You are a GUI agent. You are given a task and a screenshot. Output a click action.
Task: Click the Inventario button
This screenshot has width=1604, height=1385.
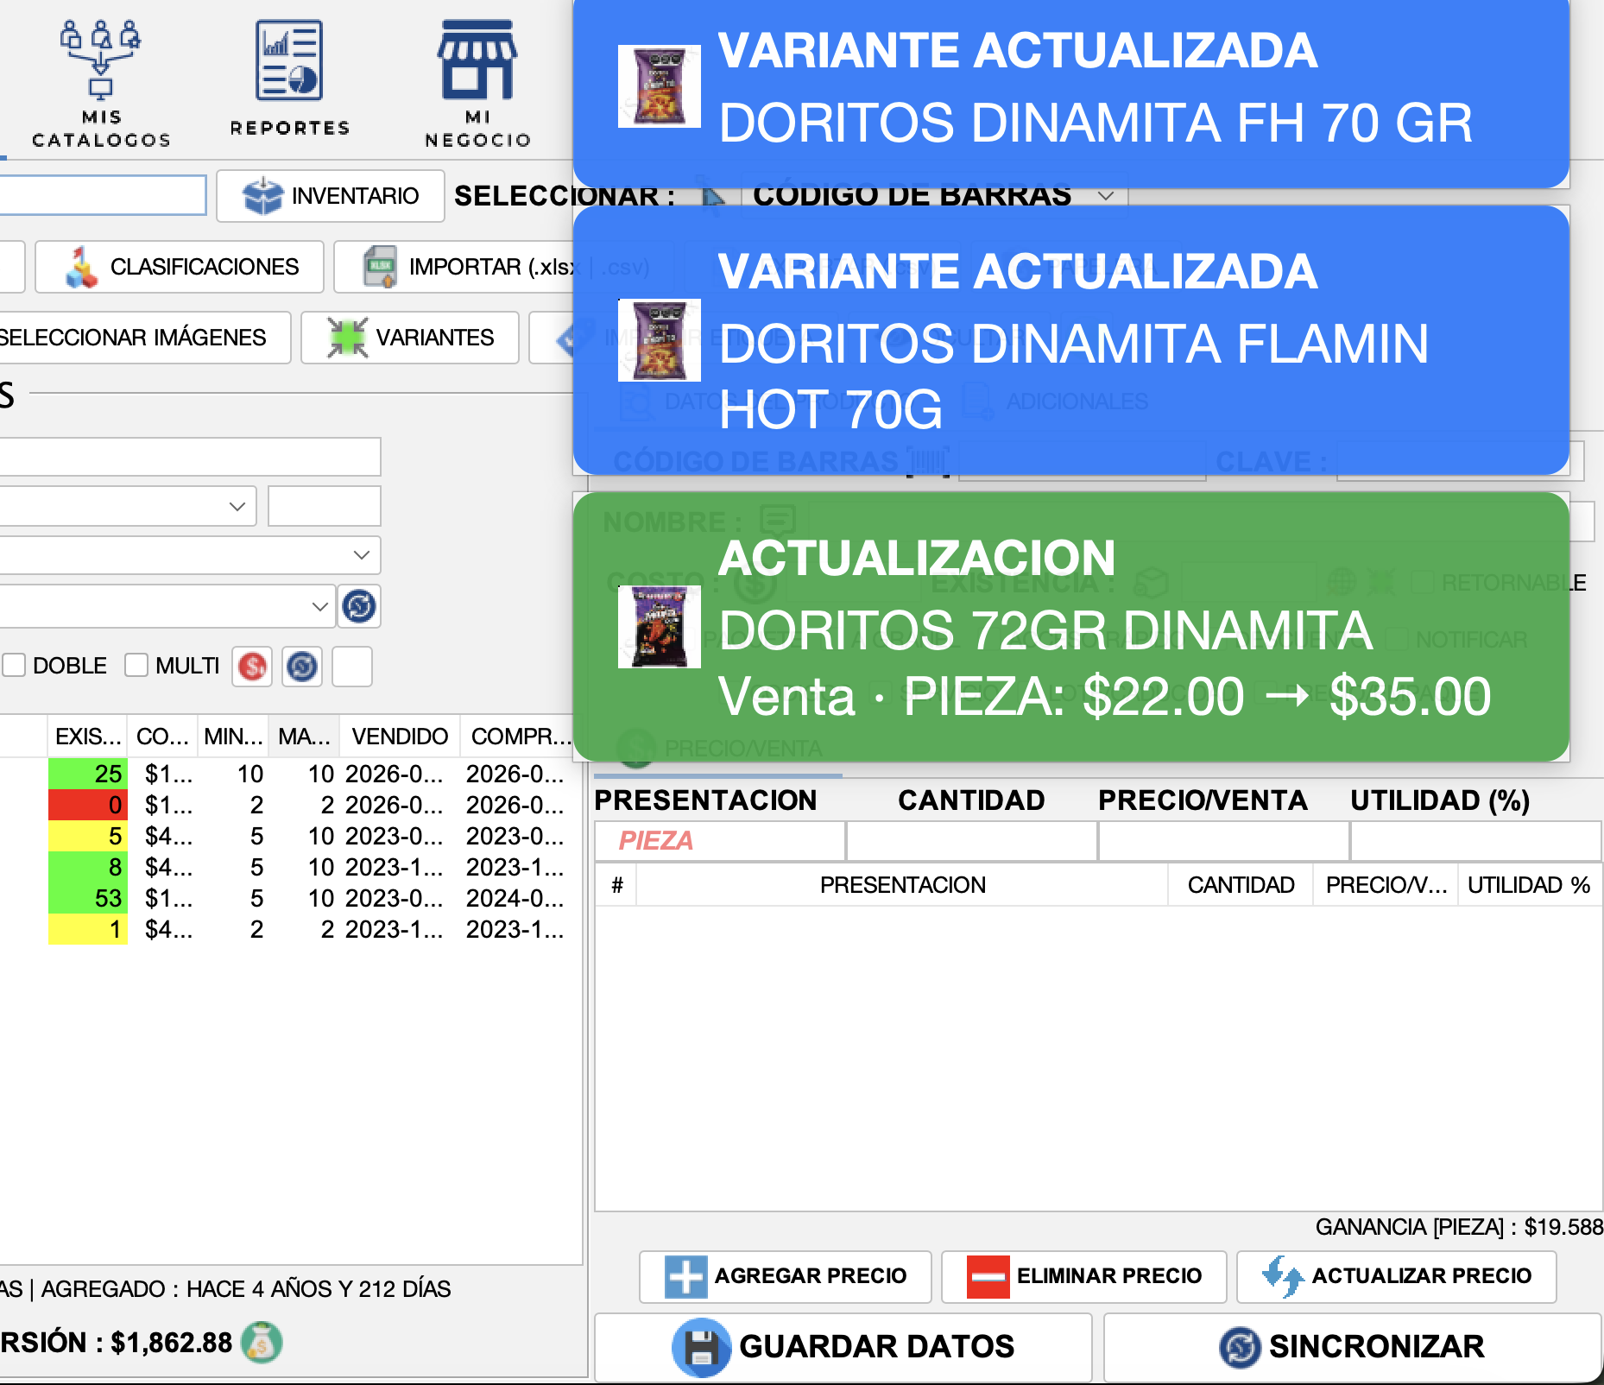click(x=331, y=196)
